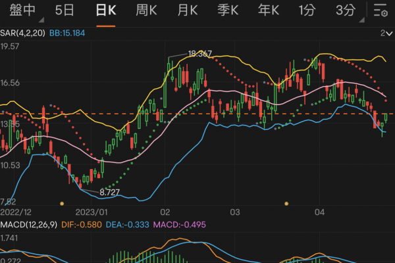395x263 pixels.
Task: Open the chart settings icon
Action: [x=380, y=11]
